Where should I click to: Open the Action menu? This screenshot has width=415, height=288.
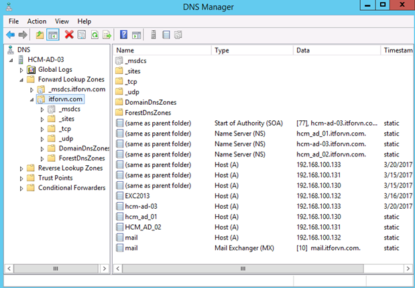(37, 21)
